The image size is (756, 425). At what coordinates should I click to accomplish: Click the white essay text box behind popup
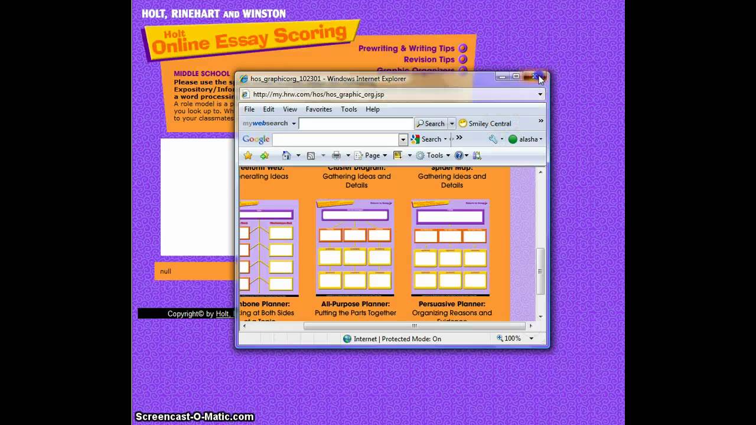(197, 197)
